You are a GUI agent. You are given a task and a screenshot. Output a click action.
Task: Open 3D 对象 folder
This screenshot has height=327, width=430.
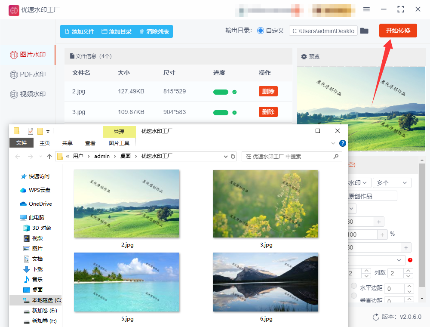37,228
